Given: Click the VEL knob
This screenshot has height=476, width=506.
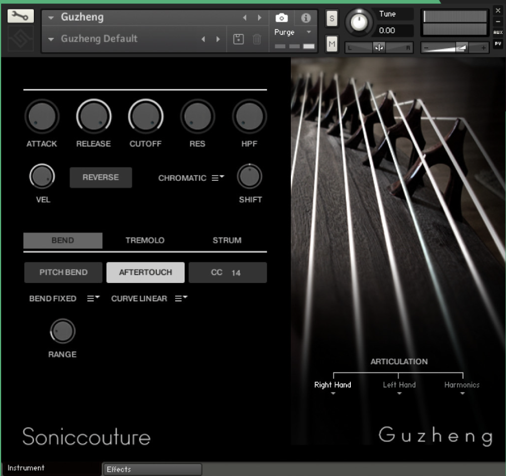Looking at the screenshot, I should [x=42, y=176].
